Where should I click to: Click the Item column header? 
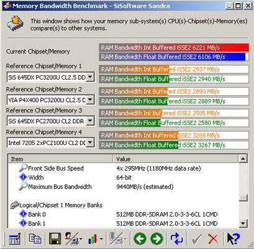(60, 159)
